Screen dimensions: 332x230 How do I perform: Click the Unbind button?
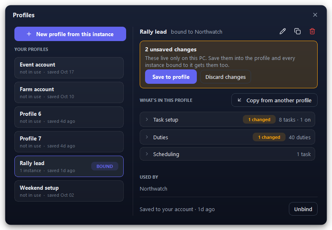[303, 209]
